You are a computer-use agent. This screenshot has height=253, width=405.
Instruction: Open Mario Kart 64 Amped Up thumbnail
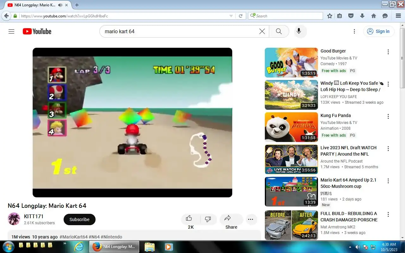click(291, 192)
